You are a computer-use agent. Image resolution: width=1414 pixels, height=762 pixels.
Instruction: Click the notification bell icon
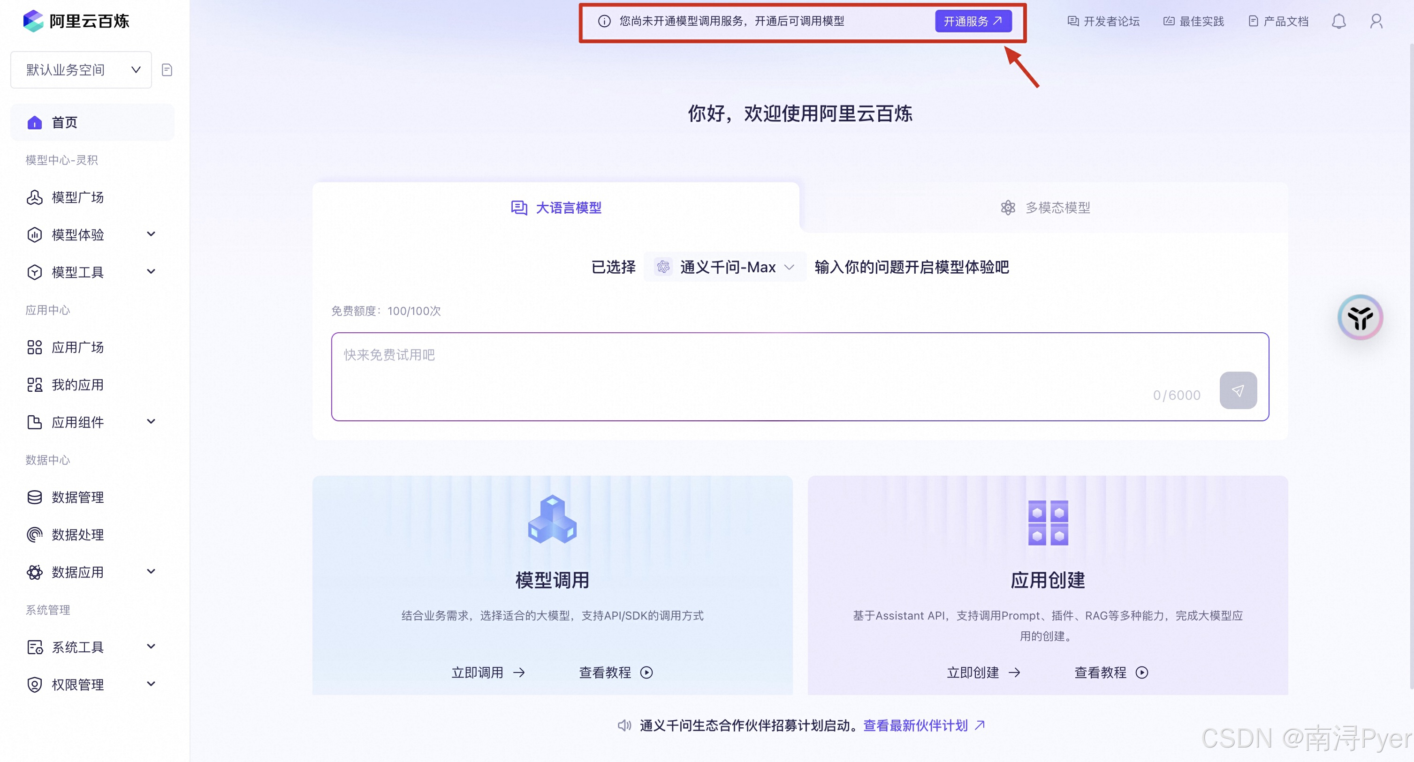[x=1339, y=22]
